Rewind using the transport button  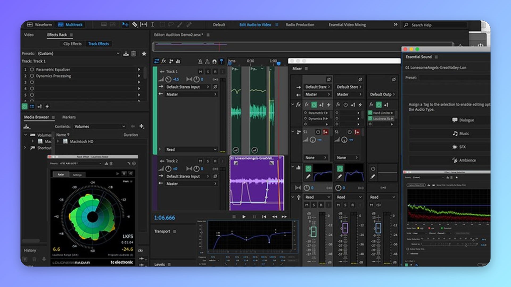tap(274, 217)
